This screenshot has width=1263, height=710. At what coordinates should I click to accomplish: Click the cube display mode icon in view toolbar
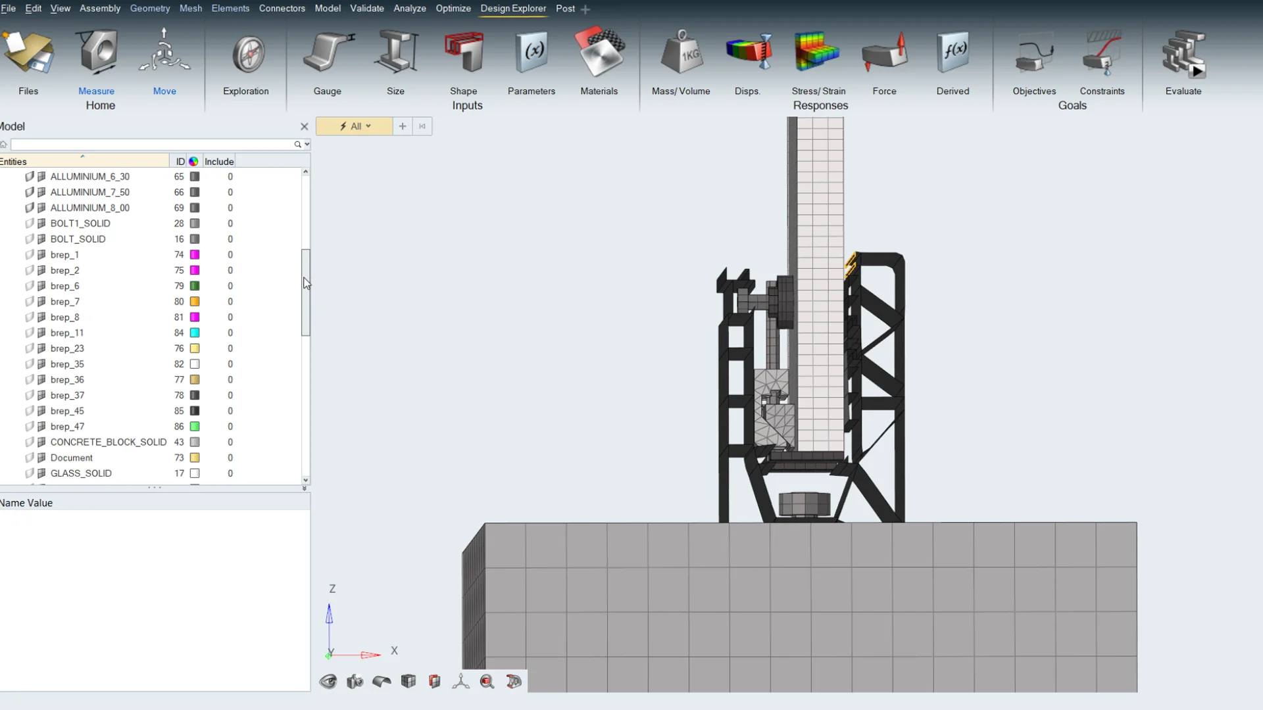click(409, 682)
